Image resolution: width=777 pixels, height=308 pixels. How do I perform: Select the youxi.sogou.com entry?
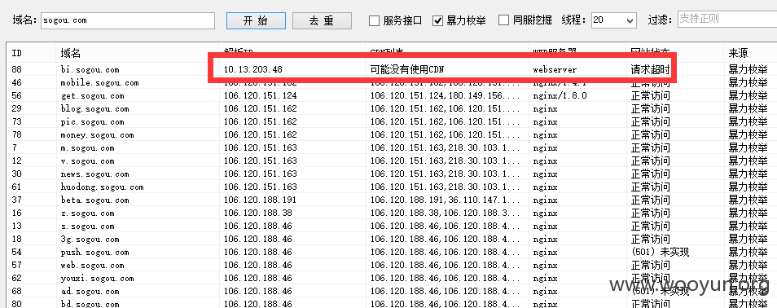pos(97,278)
